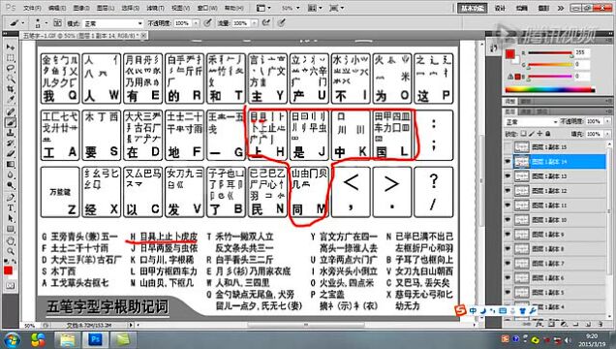The height and width of the screenshot is (349, 616).
Task: Open the Brush panel from options bar
Action: 57,23
